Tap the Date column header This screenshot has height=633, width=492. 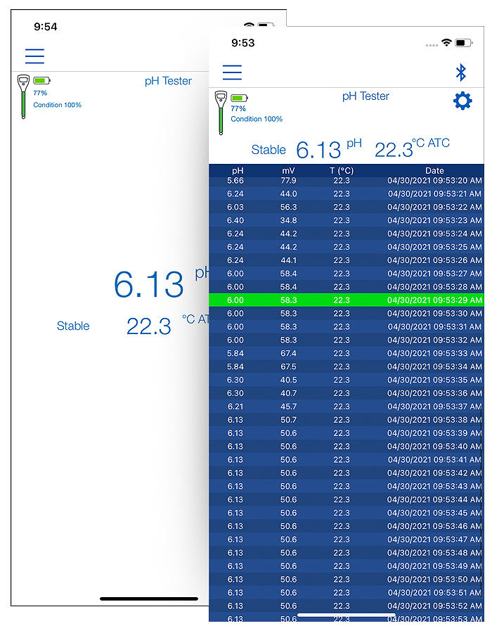tap(434, 171)
